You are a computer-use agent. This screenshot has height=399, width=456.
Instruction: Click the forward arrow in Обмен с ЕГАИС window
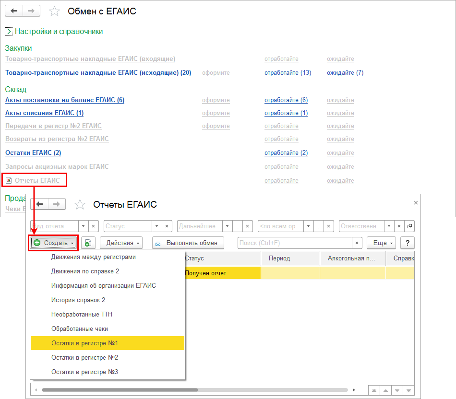click(31, 11)
